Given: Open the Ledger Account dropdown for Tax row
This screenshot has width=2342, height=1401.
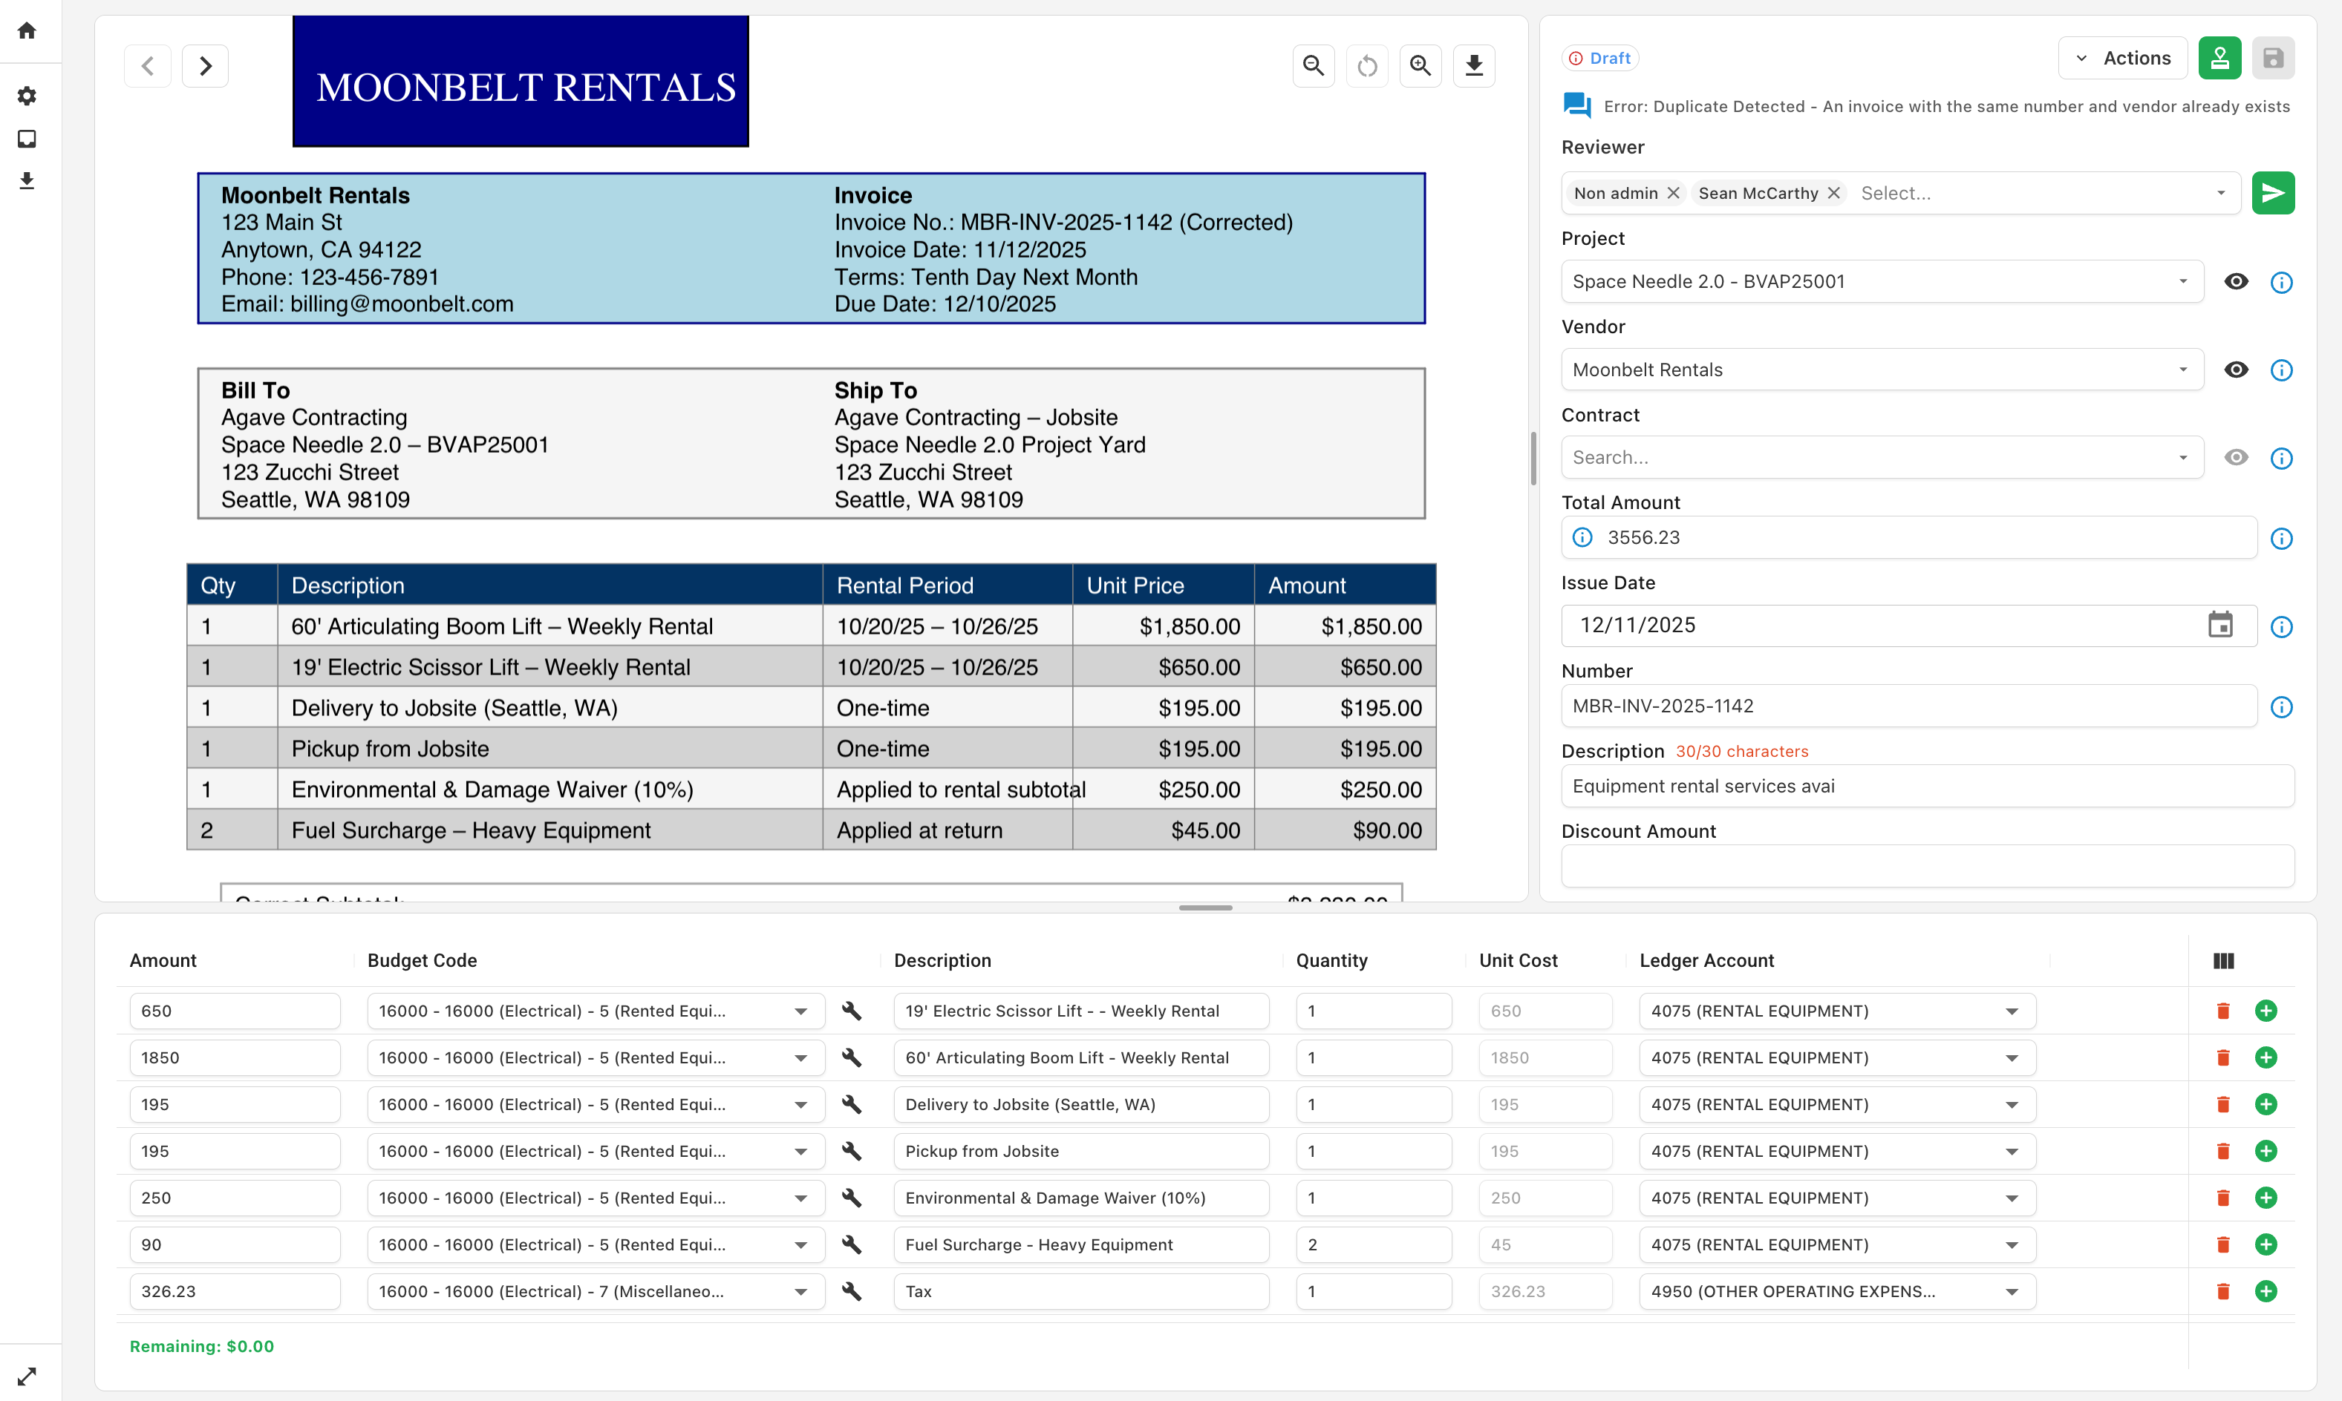Looking at the screenshot, I should (2012, 1291).
